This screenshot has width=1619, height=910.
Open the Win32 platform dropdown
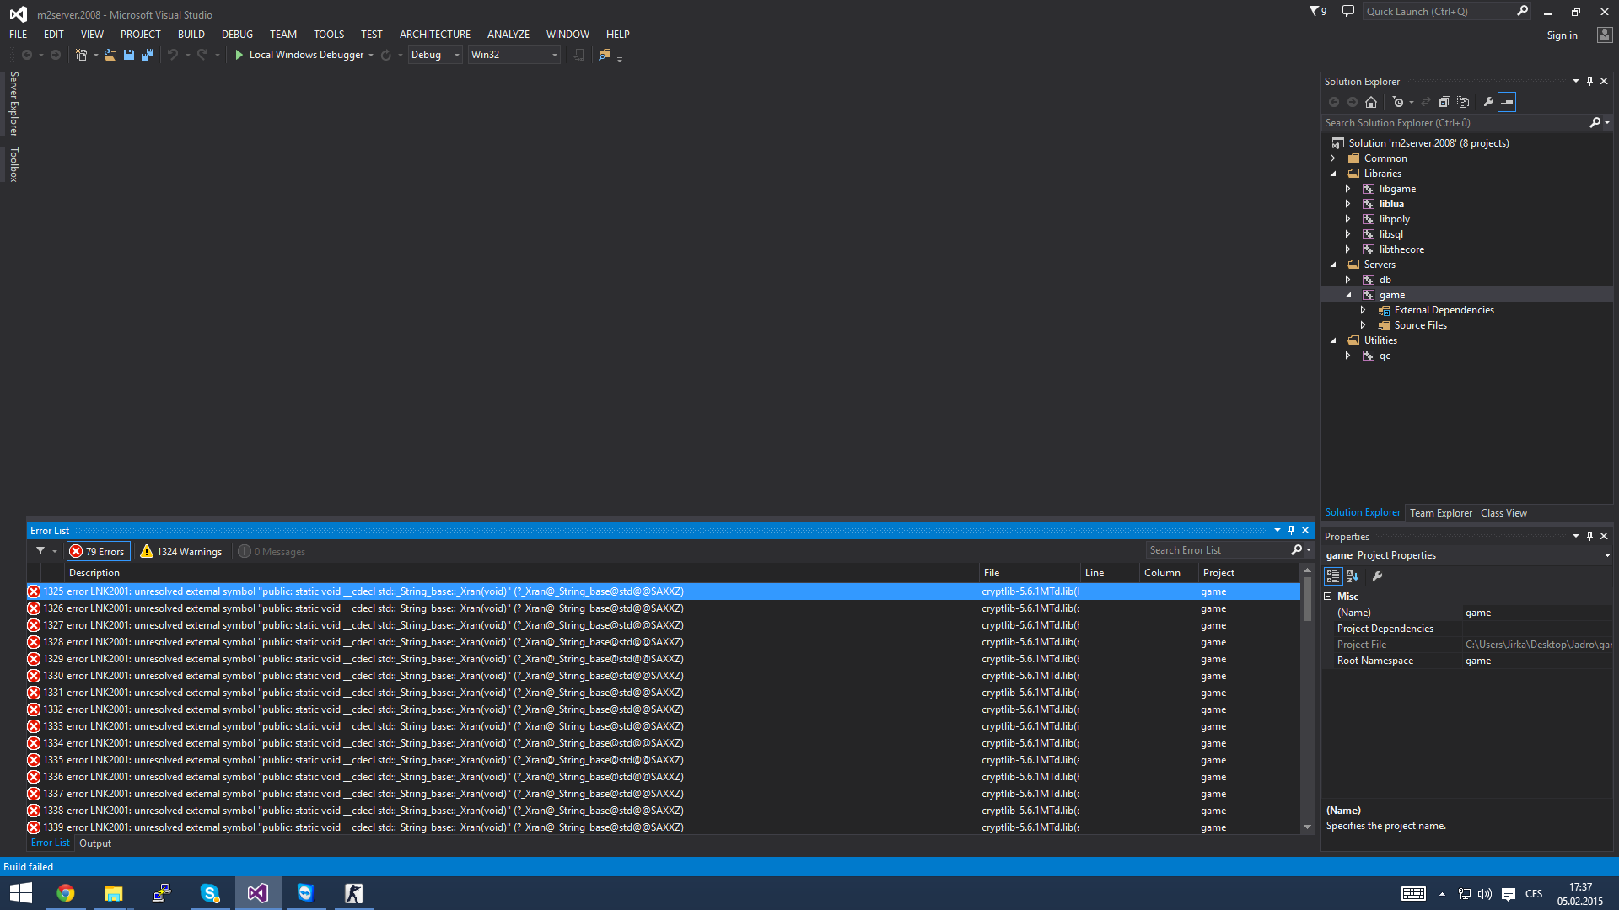click(514, 55)
